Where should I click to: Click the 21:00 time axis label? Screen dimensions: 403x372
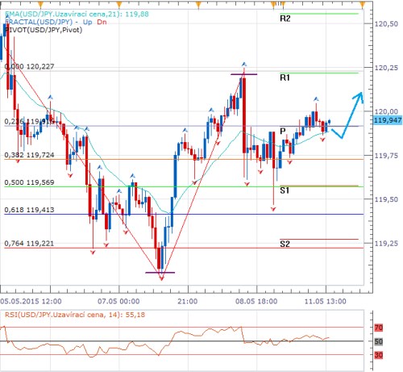[x=188, y=301]
